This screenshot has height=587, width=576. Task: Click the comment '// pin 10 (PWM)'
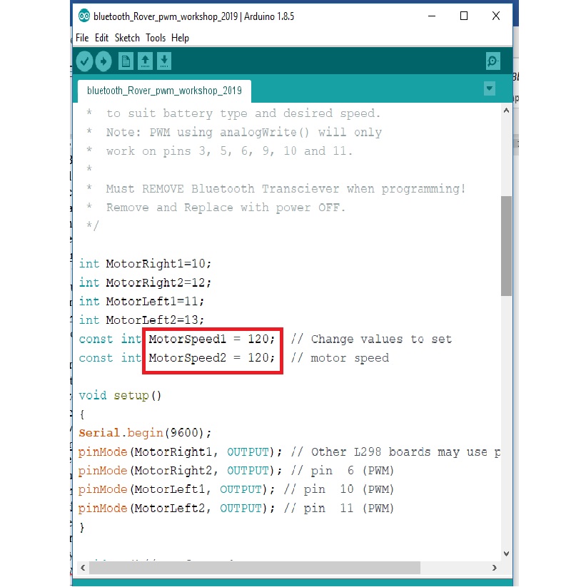coord(339,490)
